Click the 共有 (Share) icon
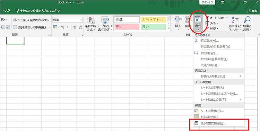 click(249, 11)
